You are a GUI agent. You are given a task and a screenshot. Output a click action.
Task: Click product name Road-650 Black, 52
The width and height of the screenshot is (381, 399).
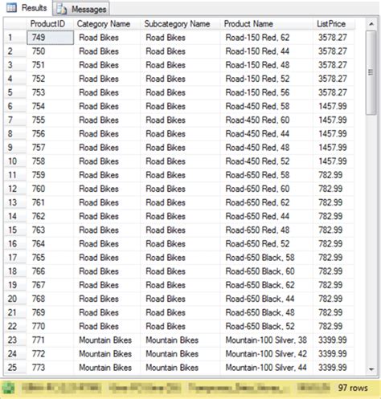260,326
